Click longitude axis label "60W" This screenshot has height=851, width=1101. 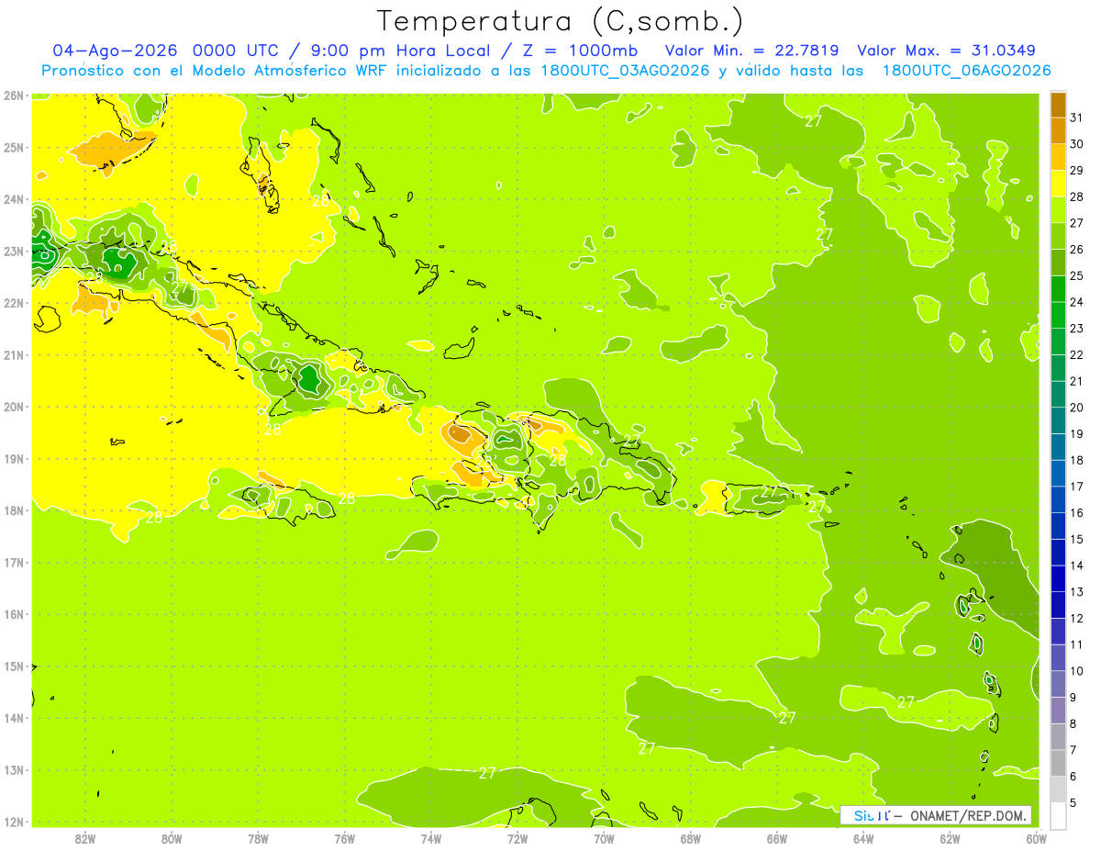coord(1036,838)
